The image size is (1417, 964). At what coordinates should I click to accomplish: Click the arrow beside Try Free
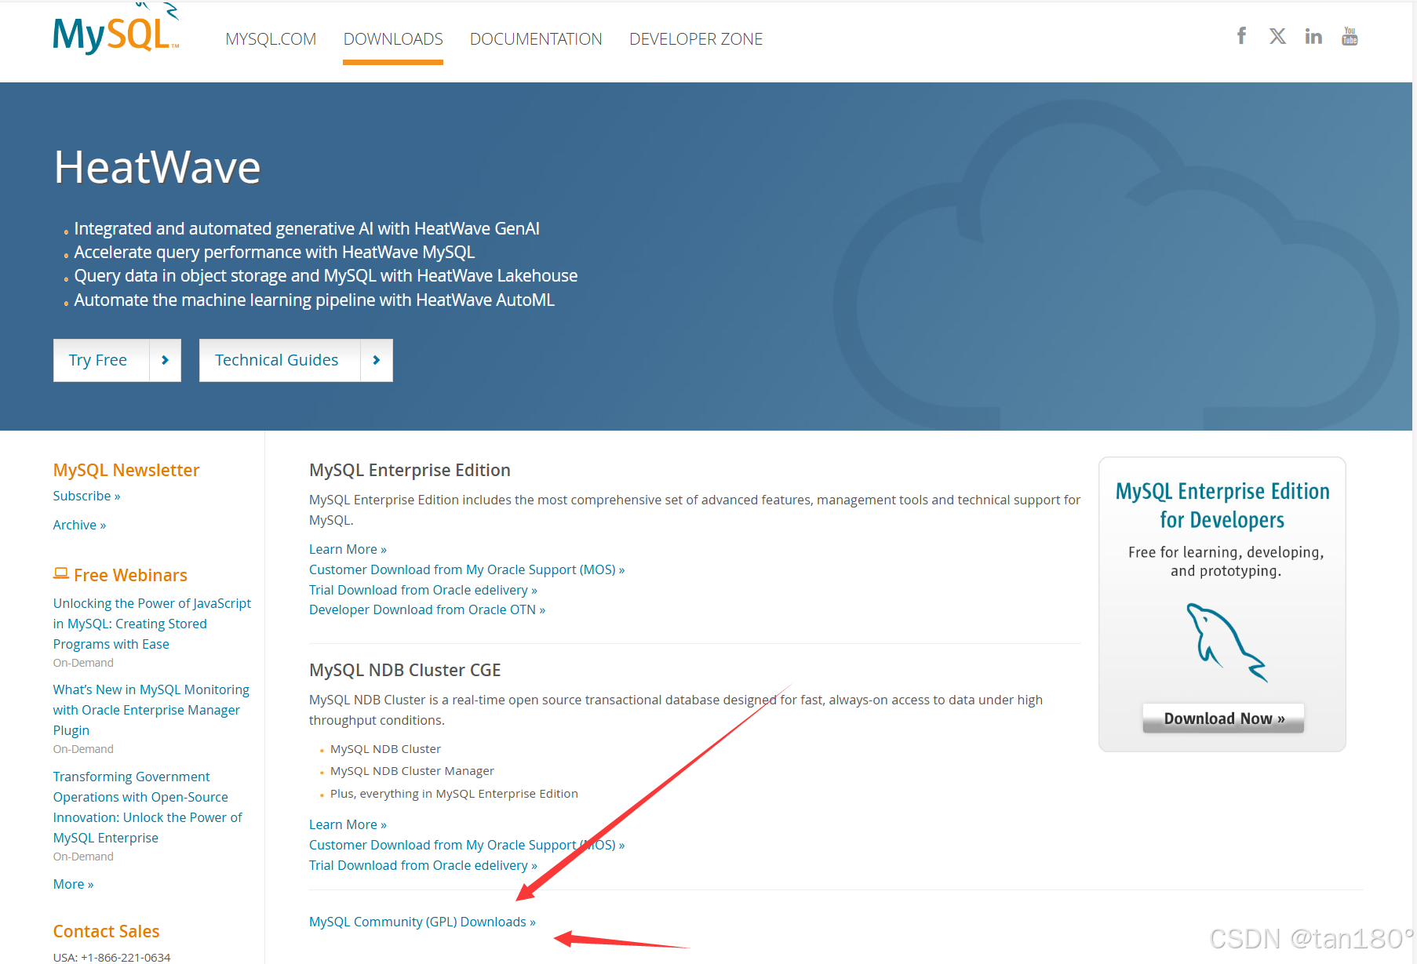pos(165,360)
